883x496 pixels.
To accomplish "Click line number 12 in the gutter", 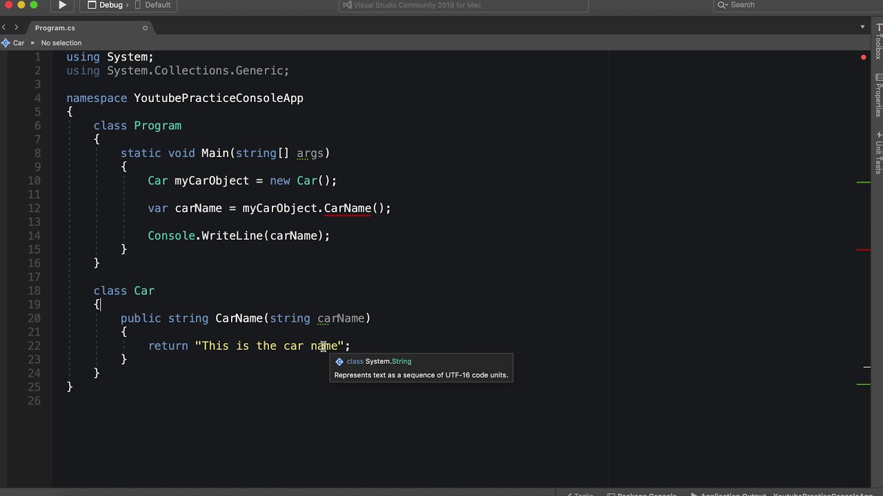I will point(35,208).
